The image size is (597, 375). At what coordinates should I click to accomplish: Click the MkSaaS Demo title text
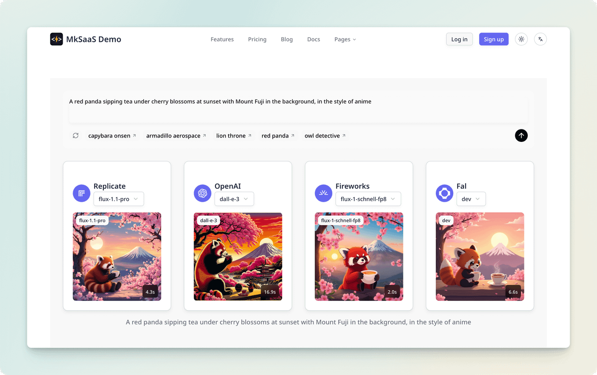pyautogui.click(x=94, y=39)
